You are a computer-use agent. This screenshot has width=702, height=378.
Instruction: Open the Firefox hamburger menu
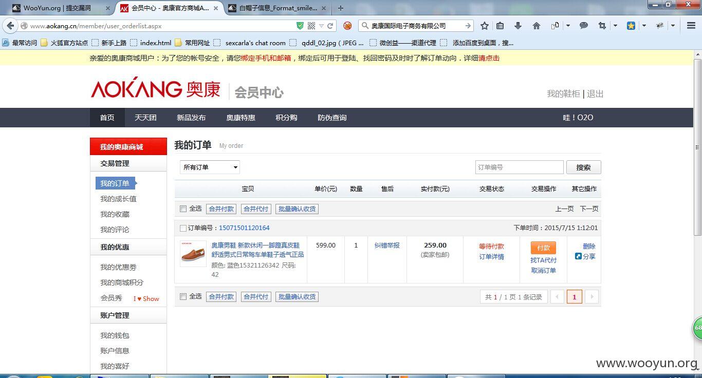691,26
